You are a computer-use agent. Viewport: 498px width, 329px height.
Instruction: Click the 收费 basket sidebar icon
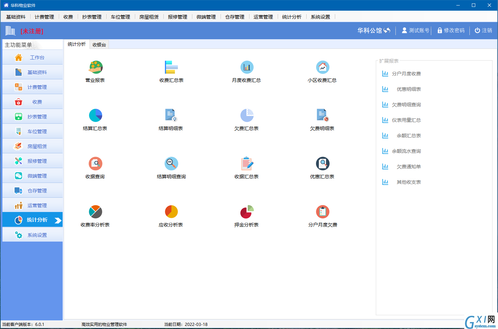[19, 102]
